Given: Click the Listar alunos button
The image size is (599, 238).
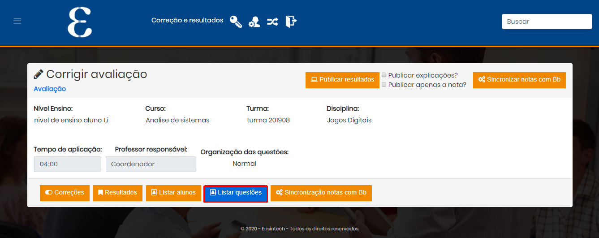Looking at the screenshot, I should coord(173,193).
